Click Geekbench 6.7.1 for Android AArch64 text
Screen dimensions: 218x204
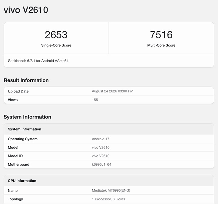(38, 61)
